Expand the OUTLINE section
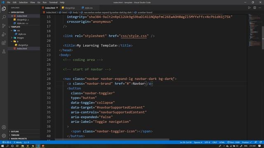264x148 pixels. [24, 132]
